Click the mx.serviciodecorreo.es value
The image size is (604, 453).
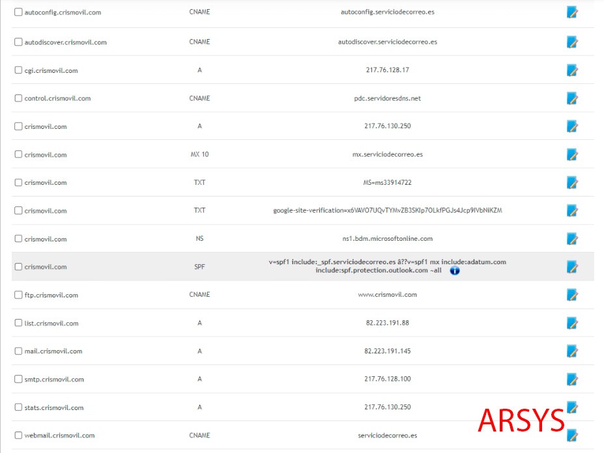[388, 155]
